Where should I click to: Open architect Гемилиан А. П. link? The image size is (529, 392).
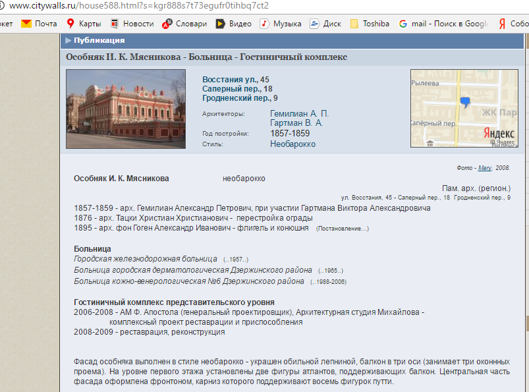pyautogui.click(x=299, y=114)
